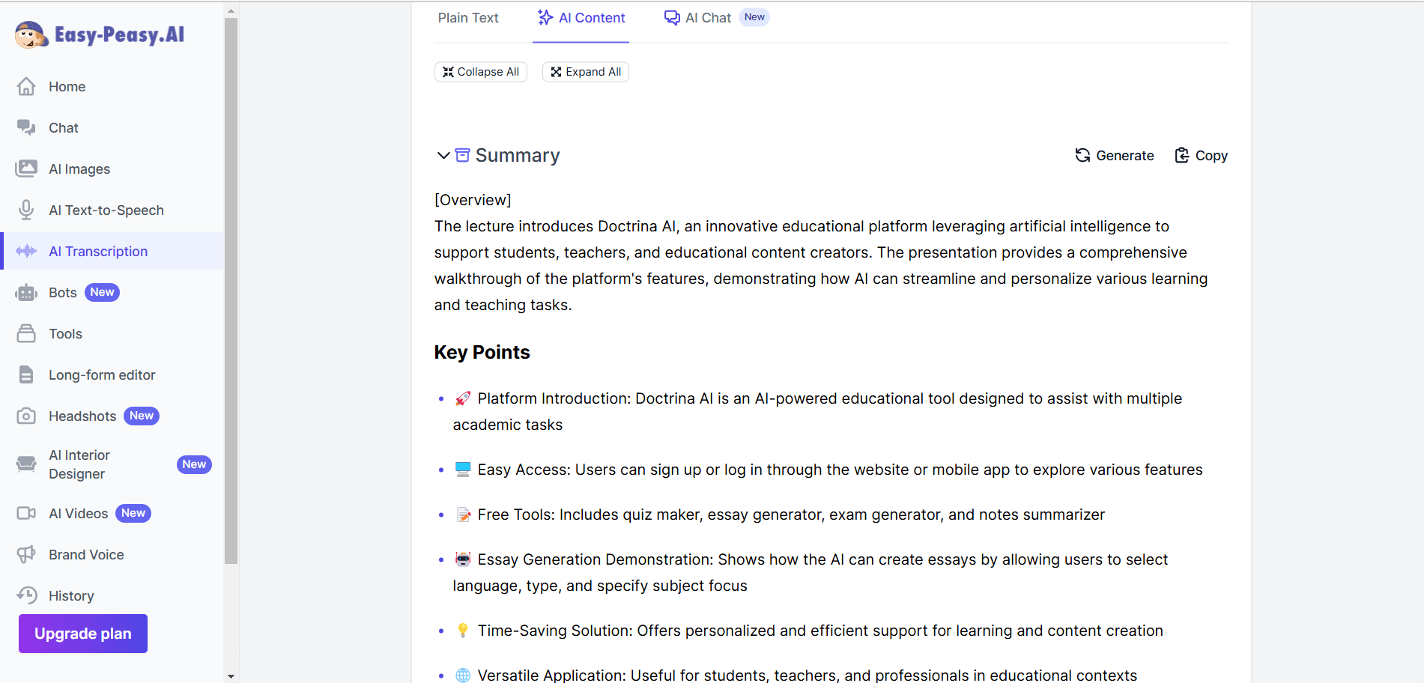
Task: Select the AI Content tab
Action: [581, 18]
